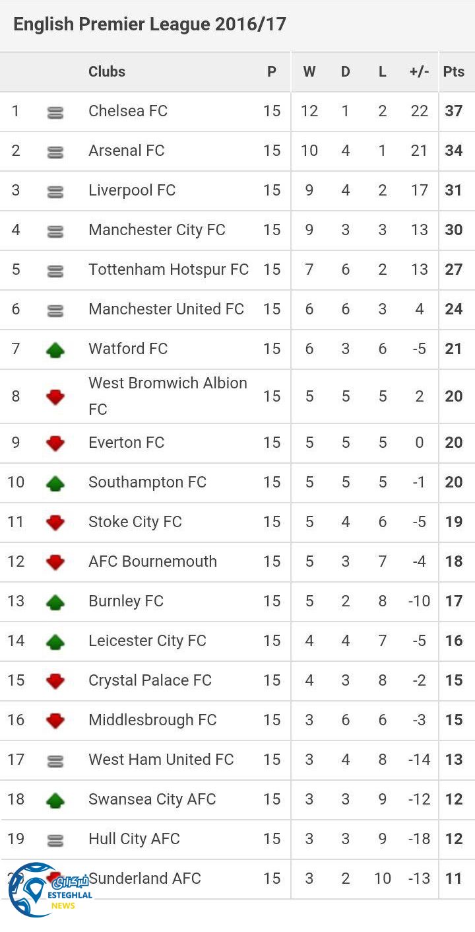Open the Tottenham Hotspur FC club link
This screenshot has height=932, width=475.
coord(169,269)
